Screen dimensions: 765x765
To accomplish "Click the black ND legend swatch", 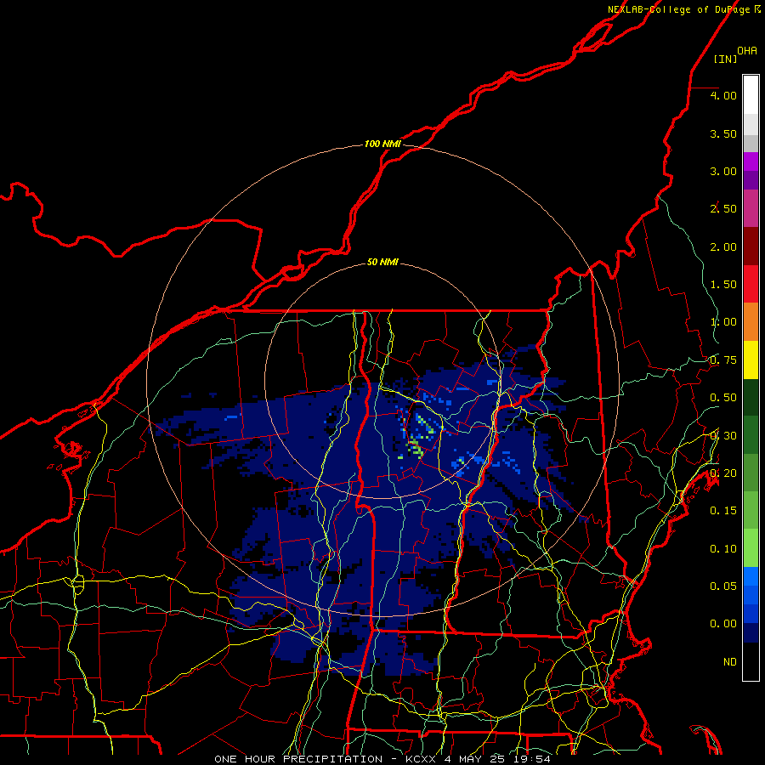I will [751, 661].
